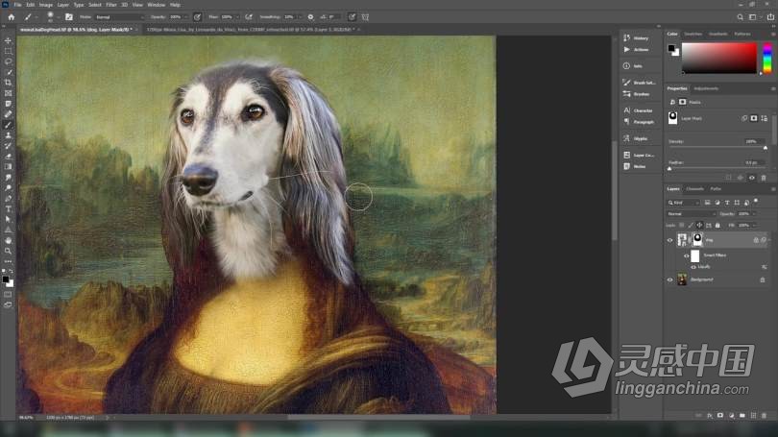Open the brush preset picker arrow
Screen dimensions: 778x437
[58, 17]
